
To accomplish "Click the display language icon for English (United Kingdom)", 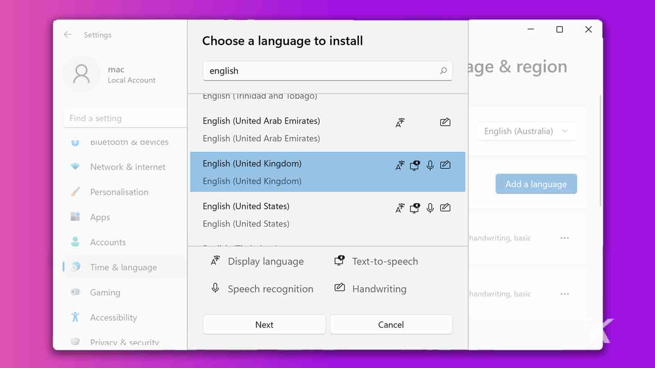I will (400, 165).
